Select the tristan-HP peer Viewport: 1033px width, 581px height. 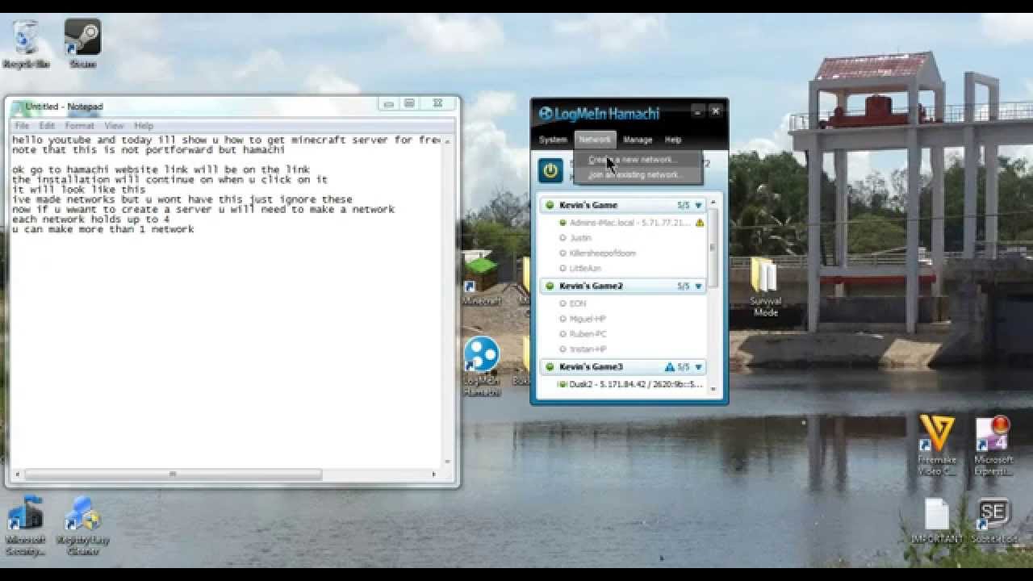click(588, 349)
